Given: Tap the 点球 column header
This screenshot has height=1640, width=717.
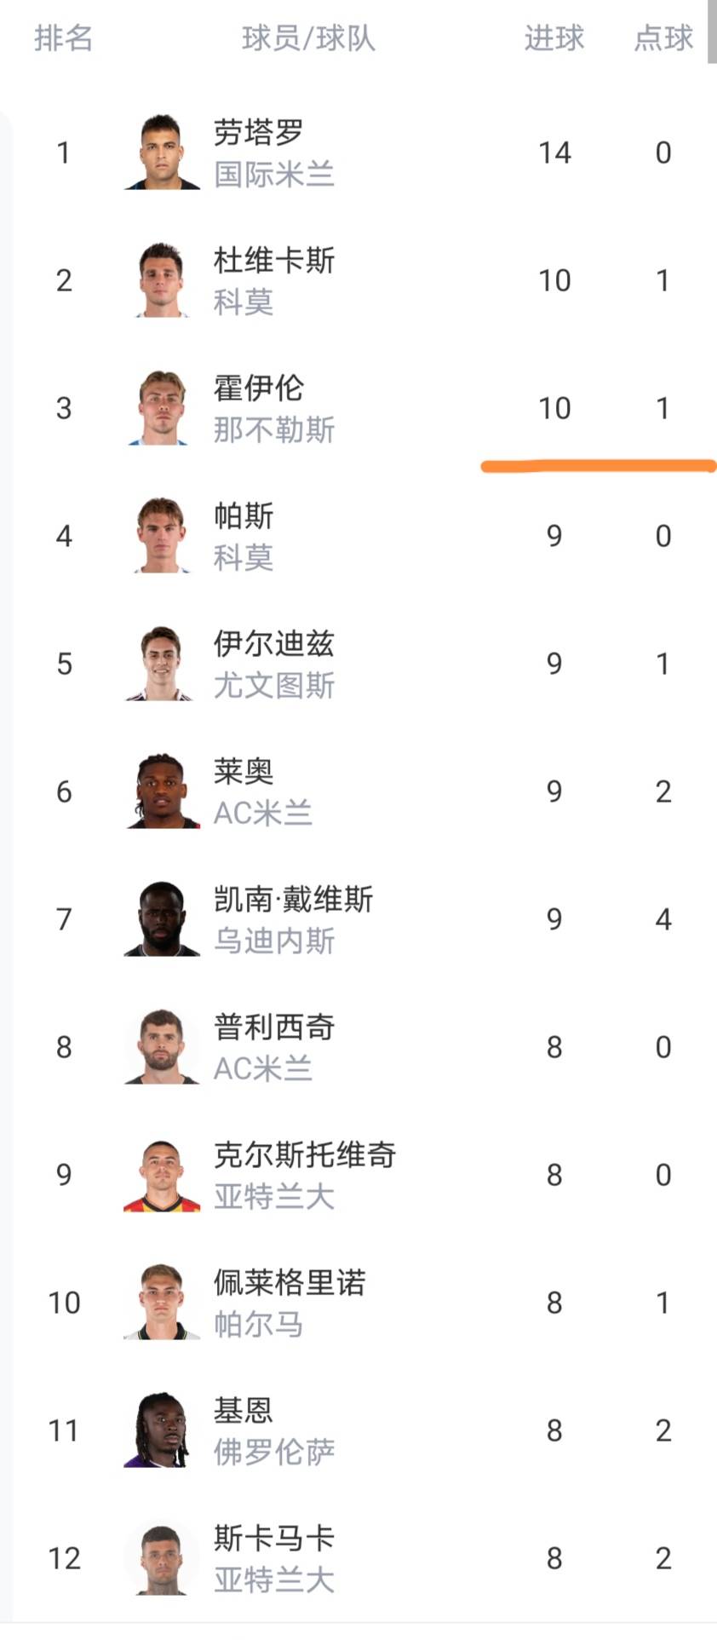Looking at the screenshot, I should [663, 38].
